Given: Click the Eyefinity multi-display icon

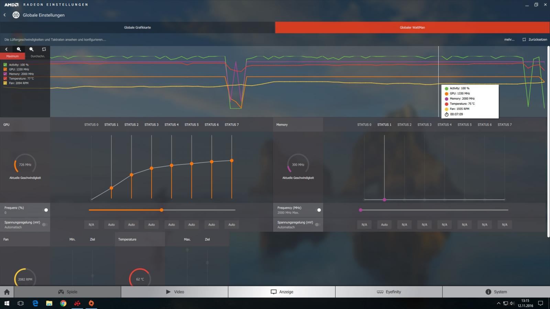Looking at the screenshot, I should pyautogui.click(x=380, y=292).
